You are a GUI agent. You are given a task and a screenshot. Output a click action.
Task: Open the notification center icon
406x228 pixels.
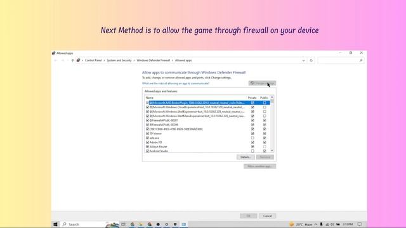(x=360, y=224)
